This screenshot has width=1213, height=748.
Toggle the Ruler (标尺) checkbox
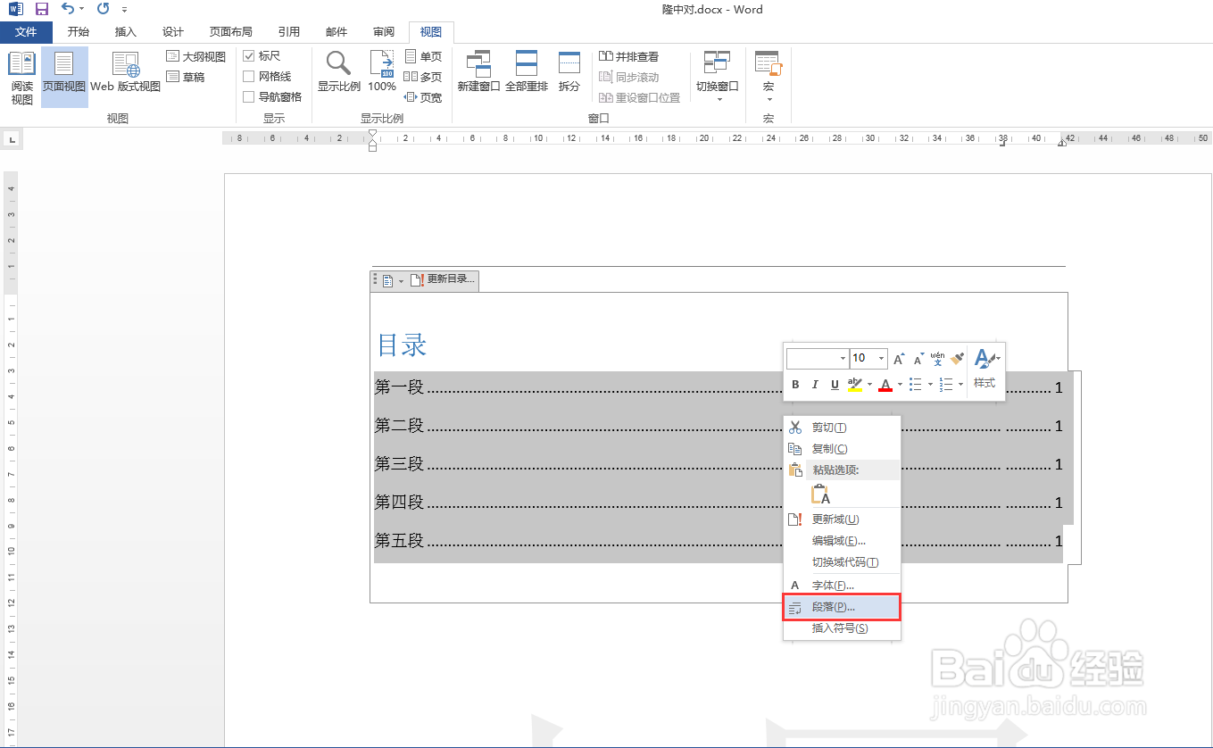coord(249,56)
